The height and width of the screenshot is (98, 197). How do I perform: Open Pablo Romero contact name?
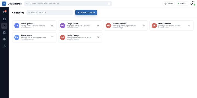pos(165,24)
